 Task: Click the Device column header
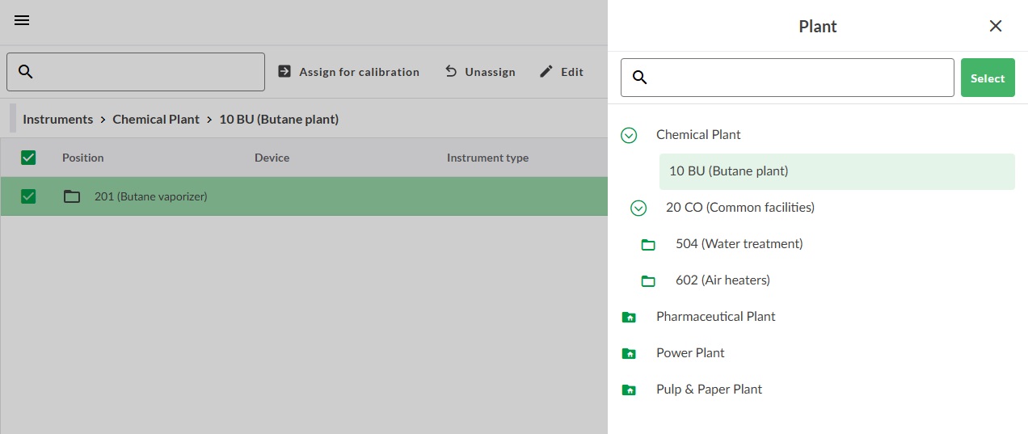coord(272,158)
